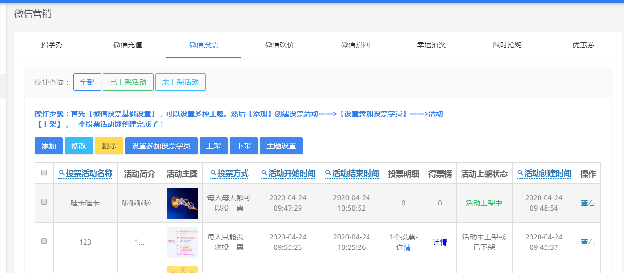The image size is (624, 273).
Task: Click end time 2020-04-24 10:25:26
Action: 352,242
